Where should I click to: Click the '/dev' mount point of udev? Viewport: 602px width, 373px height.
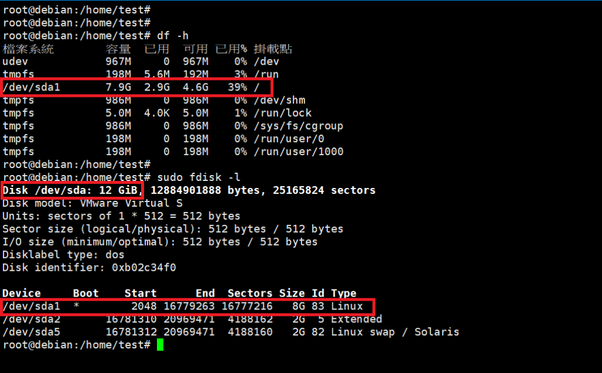[266, 62]
